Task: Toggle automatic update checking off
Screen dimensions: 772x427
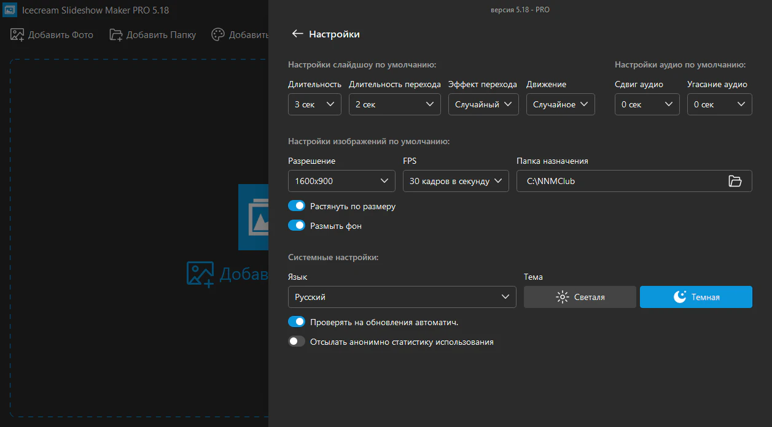Action: coord(297,322)
